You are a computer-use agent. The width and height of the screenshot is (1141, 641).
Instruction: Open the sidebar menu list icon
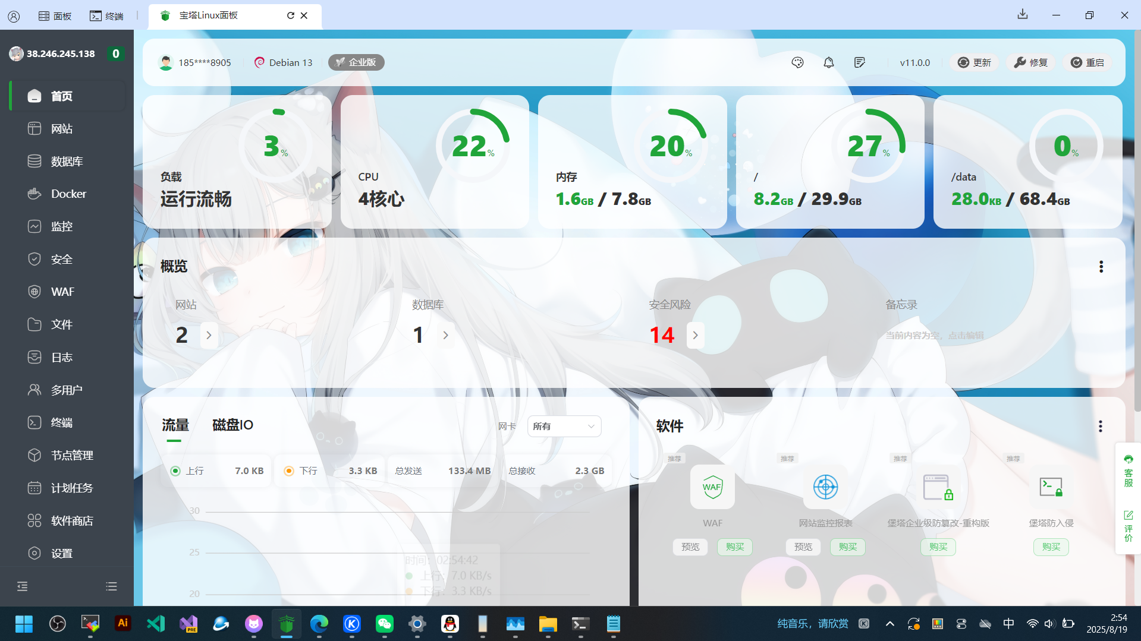111,586
